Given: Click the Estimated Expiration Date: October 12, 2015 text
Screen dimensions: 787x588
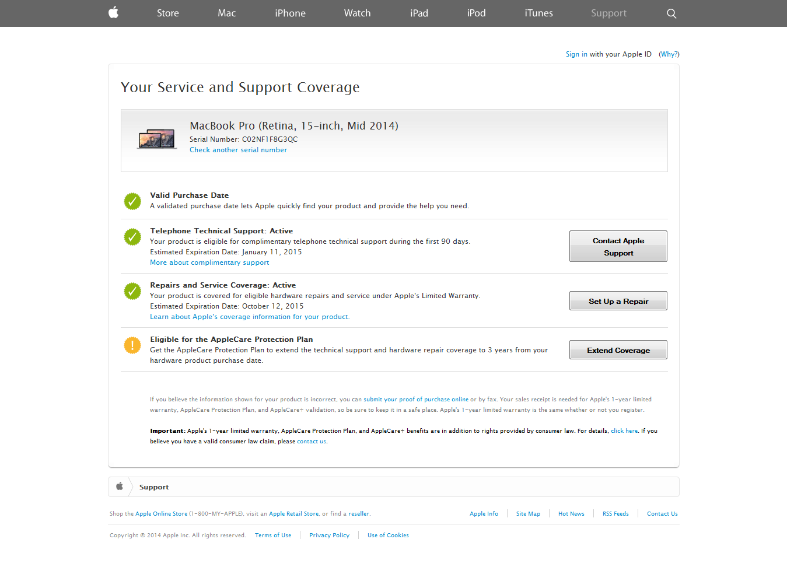Looking at the screenshot, I should [227, 306].
